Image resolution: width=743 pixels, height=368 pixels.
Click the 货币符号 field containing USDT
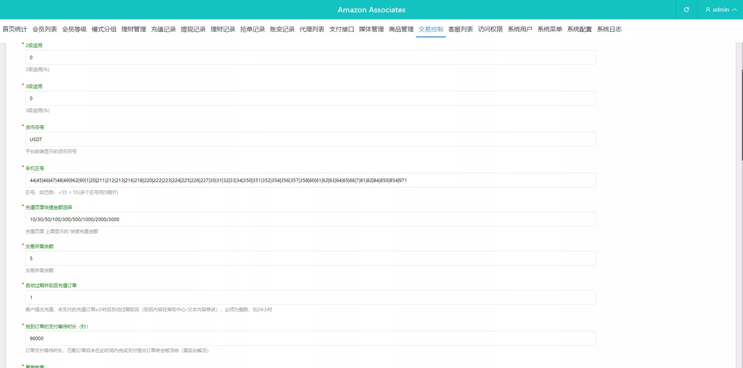(310, 139)
